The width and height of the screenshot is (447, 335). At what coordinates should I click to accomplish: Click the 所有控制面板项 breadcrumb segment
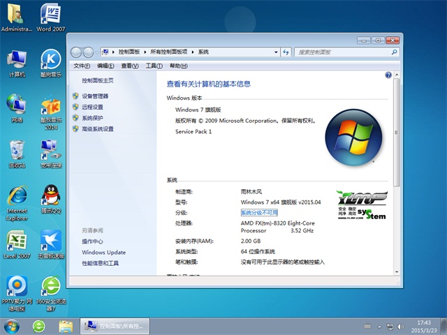pos(169,52)
